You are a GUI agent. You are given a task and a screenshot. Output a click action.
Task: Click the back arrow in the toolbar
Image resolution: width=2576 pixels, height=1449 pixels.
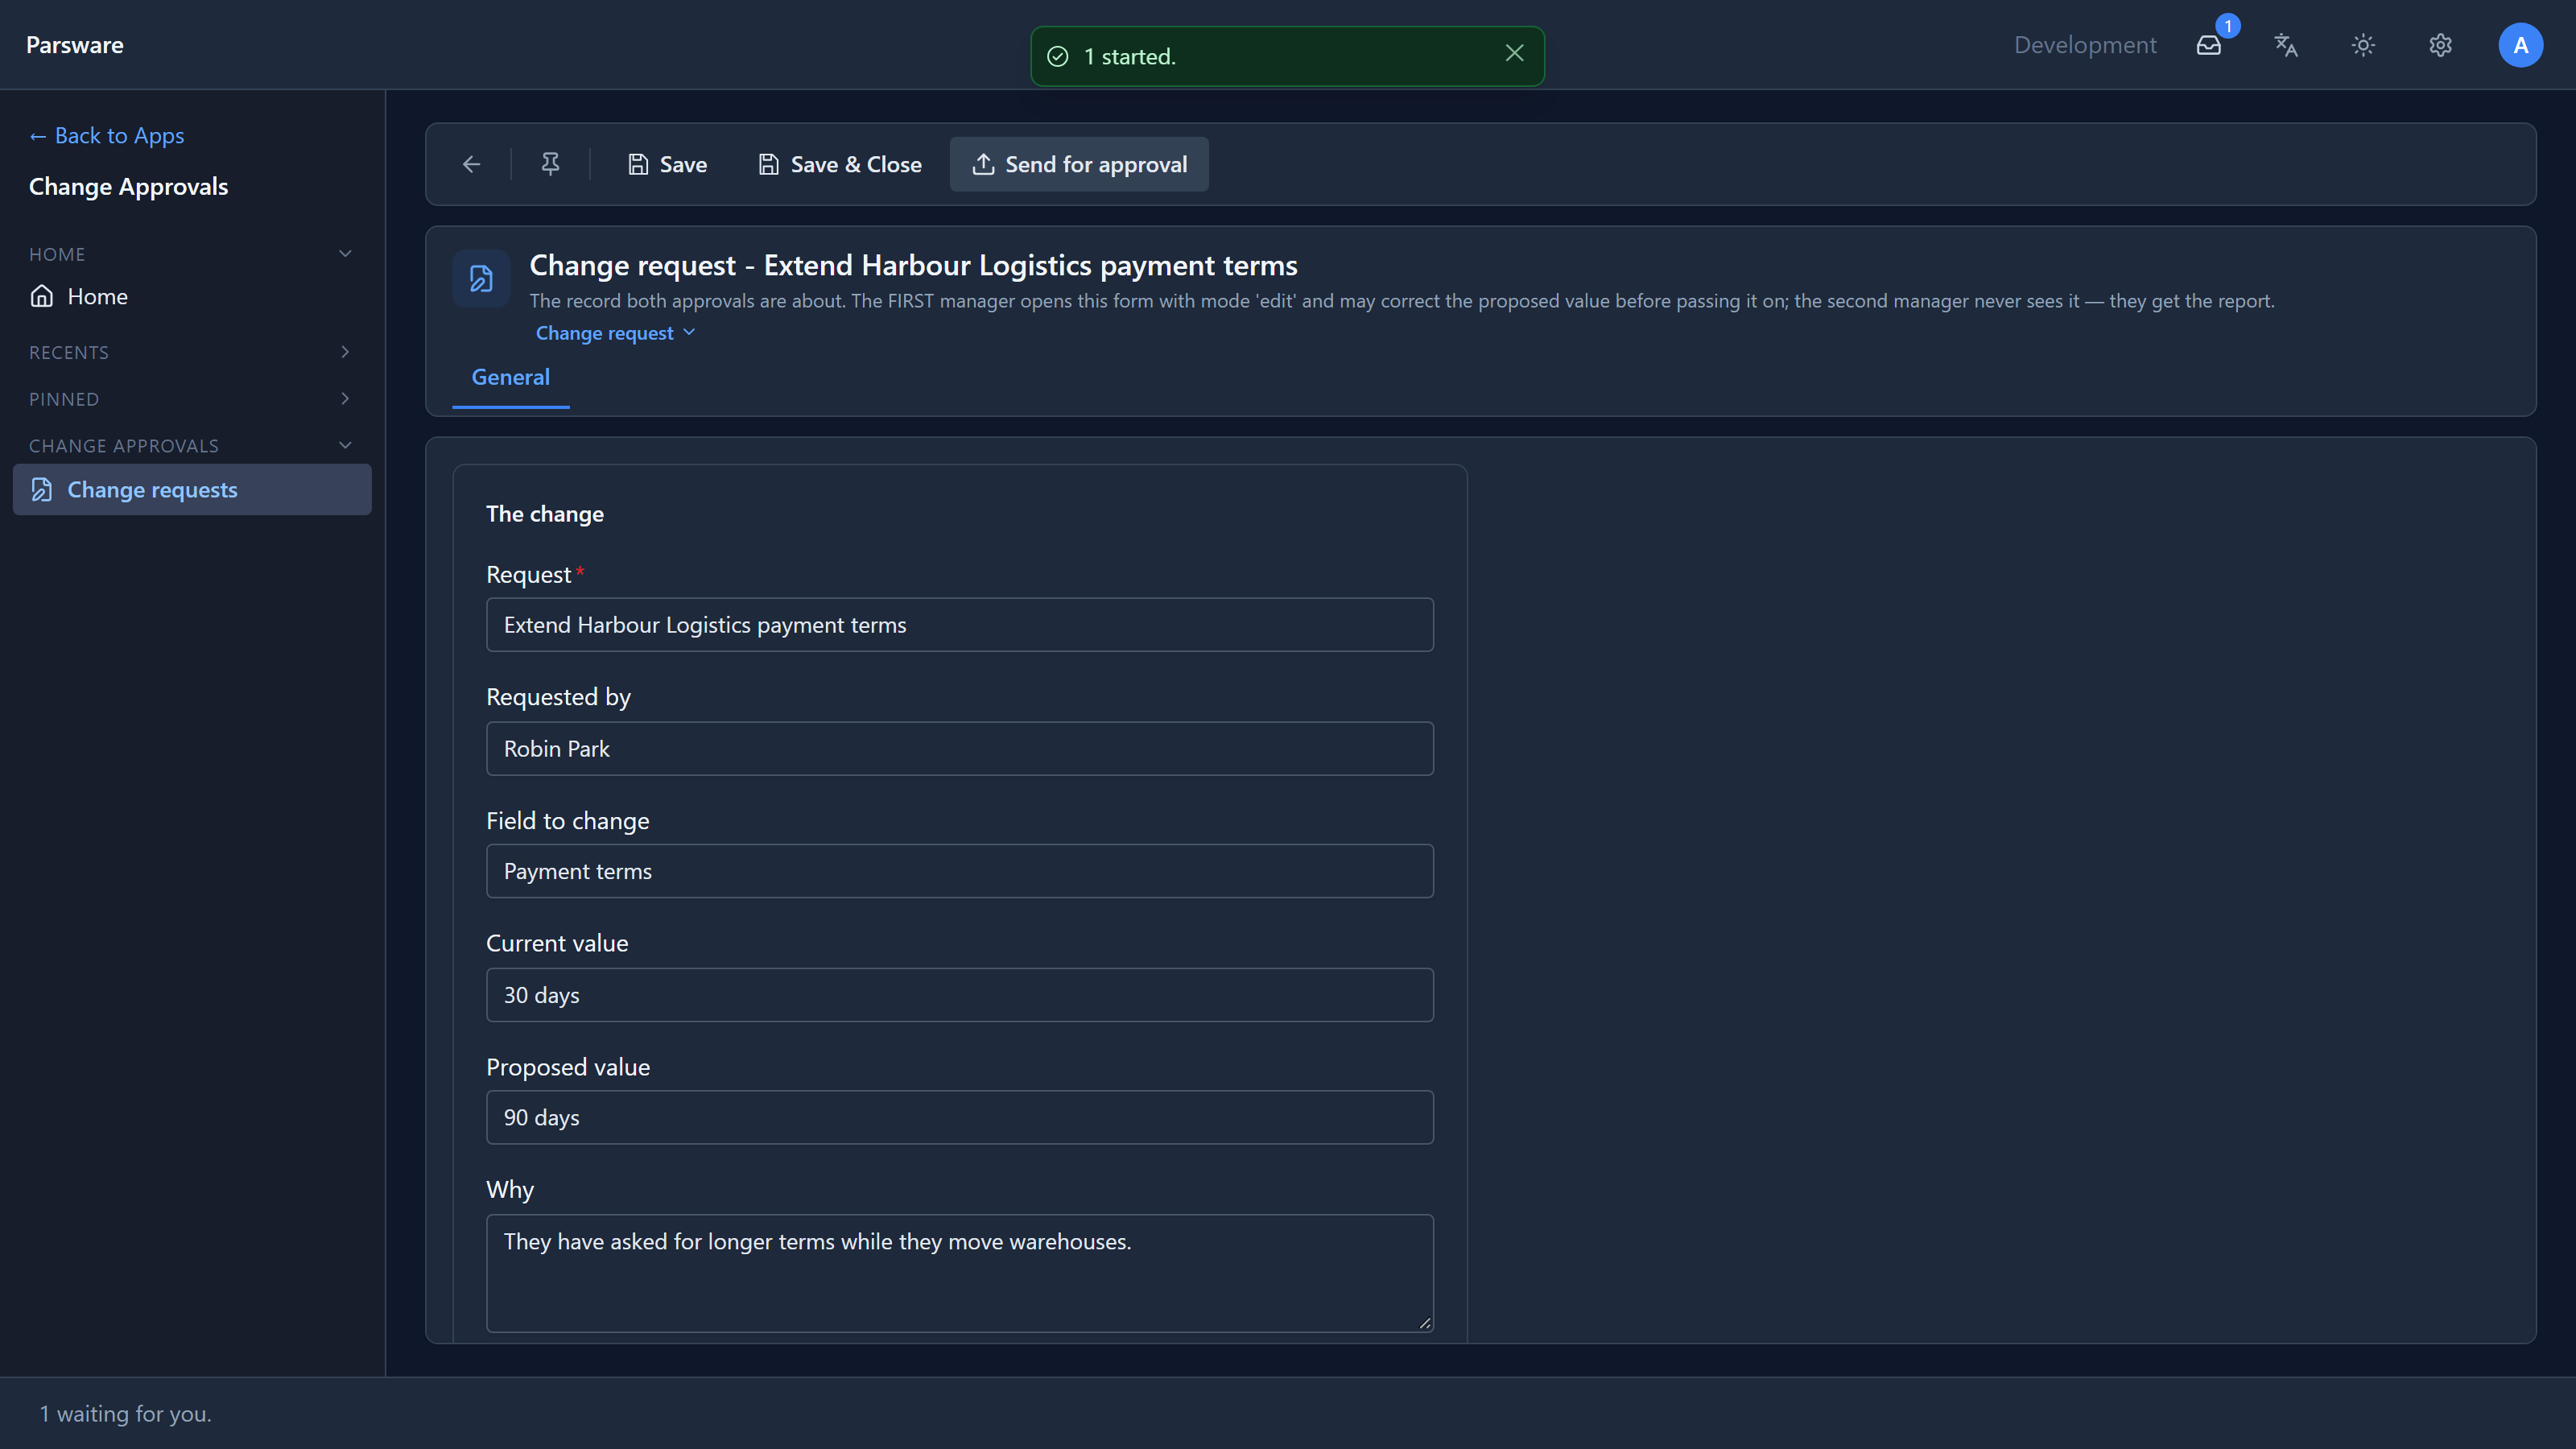pyautogui.click(x=471, y=164)
